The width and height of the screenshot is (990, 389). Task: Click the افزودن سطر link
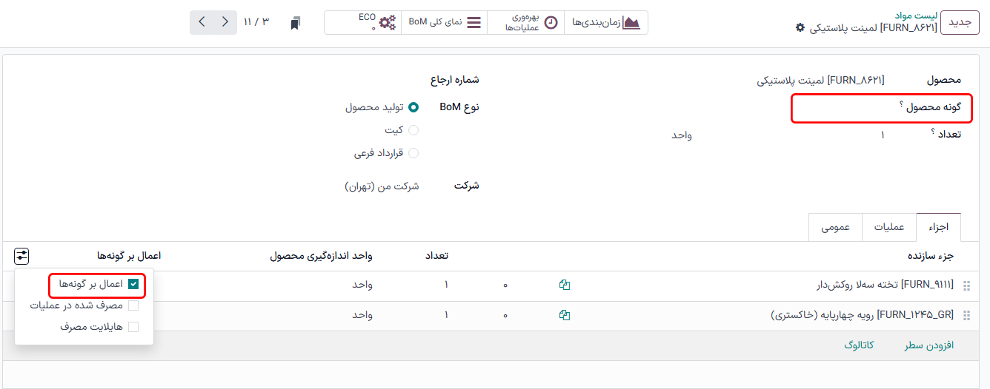tap(928, 345)
